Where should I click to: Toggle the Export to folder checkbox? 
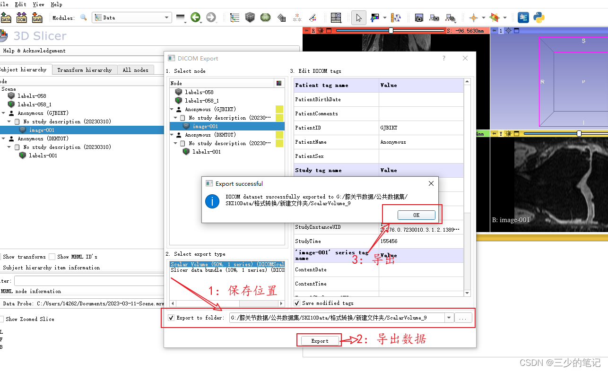coord(171,318)
